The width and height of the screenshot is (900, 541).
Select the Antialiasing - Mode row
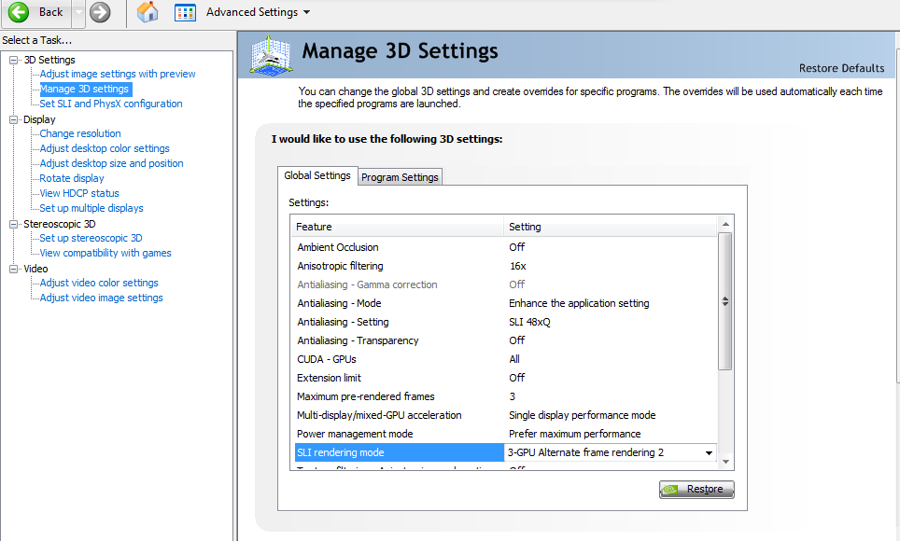click(505, 303)
